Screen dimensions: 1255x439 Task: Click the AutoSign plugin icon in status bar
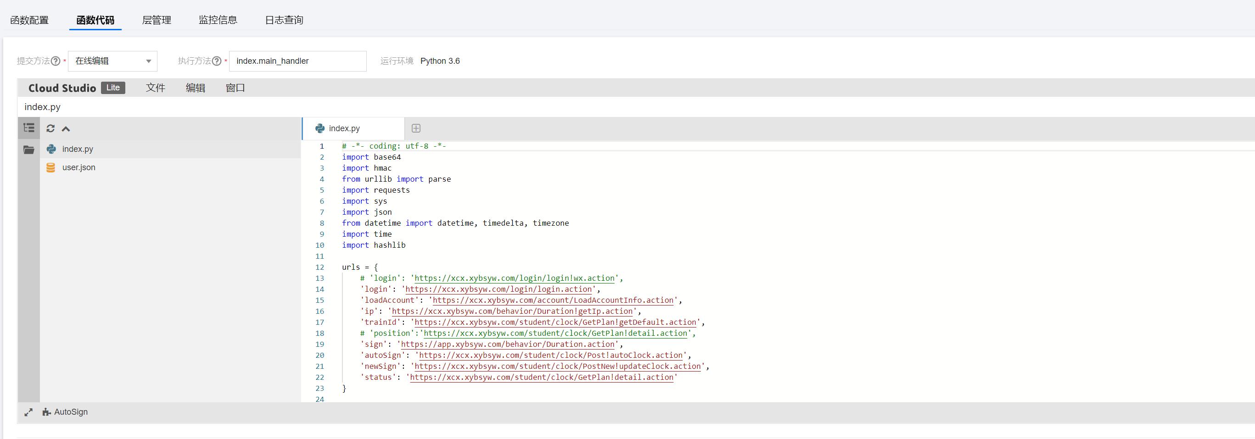(46, 412)
